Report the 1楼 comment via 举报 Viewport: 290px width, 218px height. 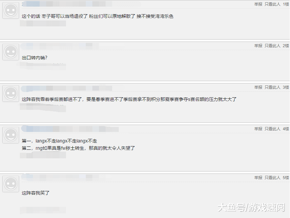[x=258, y=4]
